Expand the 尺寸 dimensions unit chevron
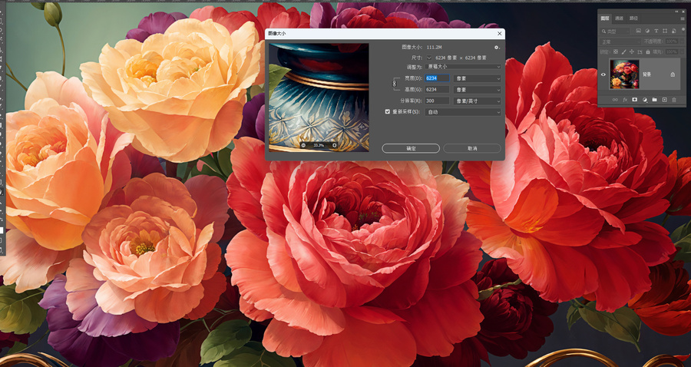This screenshot has height=367, width=691. [428, 58]
